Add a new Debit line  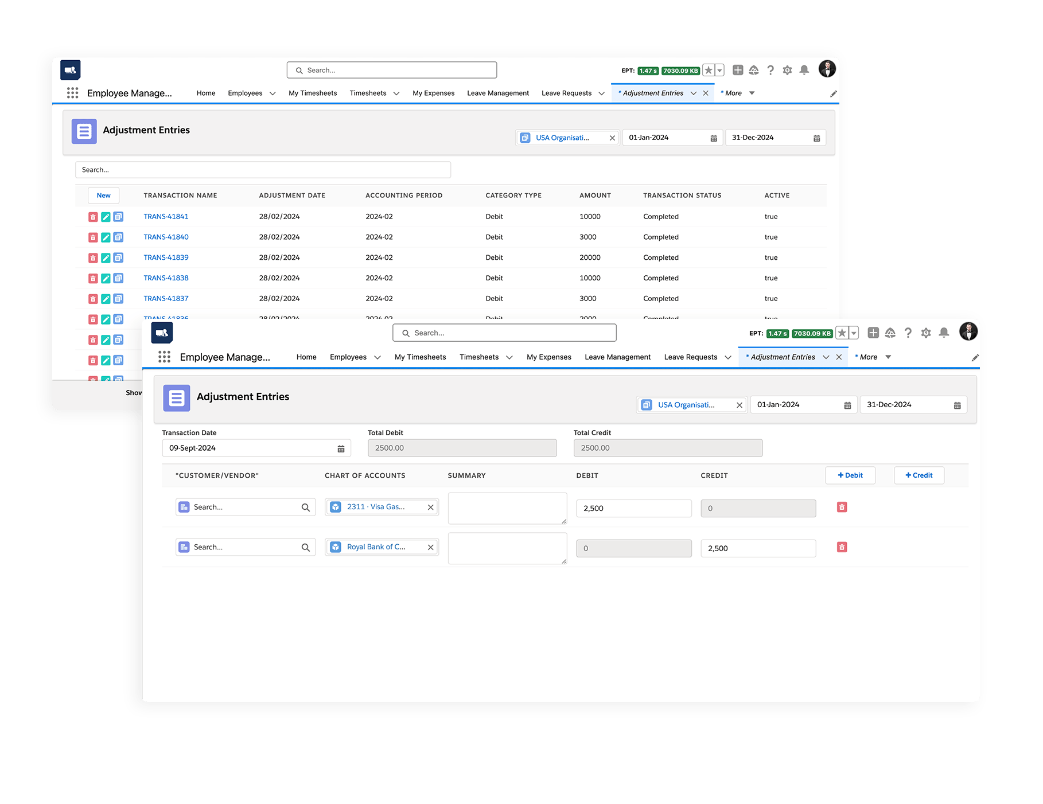[850, 475]
